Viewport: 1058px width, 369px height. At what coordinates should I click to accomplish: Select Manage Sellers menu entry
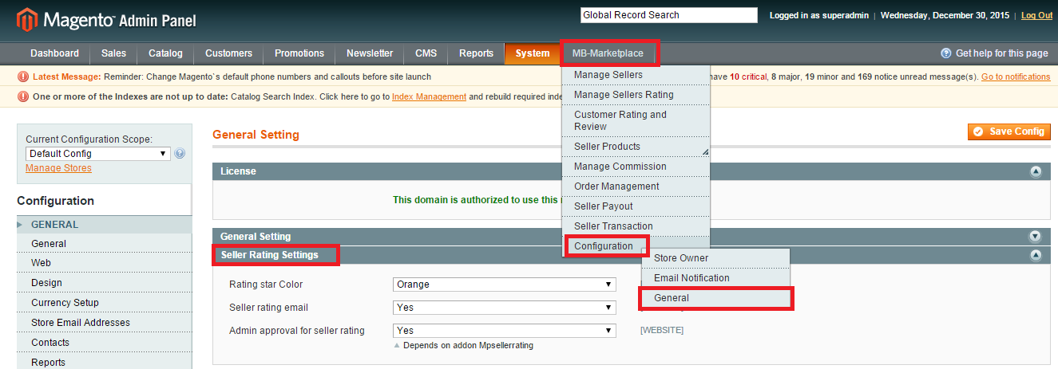(636, 75)
